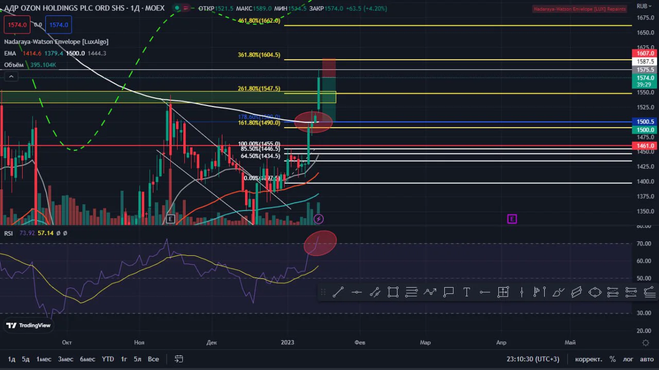Set time range to 3мес

pos(65,359)
